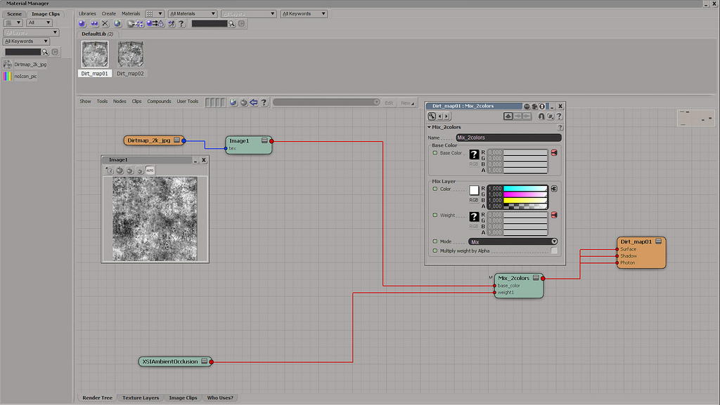Viewport: 720px width, 405px height.
Task: Click the Base Color red connection plug icon
Action: tap(554, 152)
